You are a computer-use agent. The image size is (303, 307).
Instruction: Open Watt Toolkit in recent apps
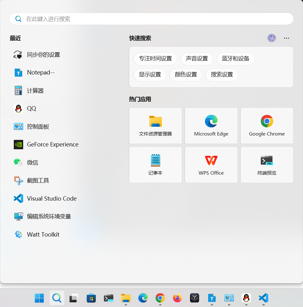pyautogui.click(x=43, y=234)
